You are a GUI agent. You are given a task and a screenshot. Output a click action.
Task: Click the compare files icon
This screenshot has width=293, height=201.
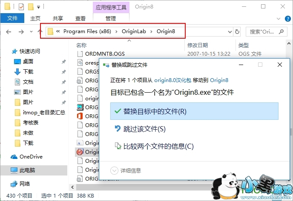click(118, 146)
